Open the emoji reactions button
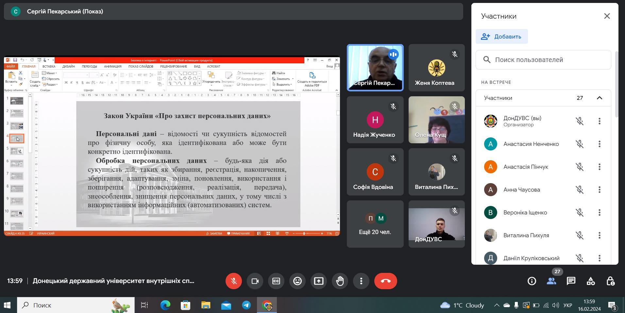625x313 pixels. (297, 281)
